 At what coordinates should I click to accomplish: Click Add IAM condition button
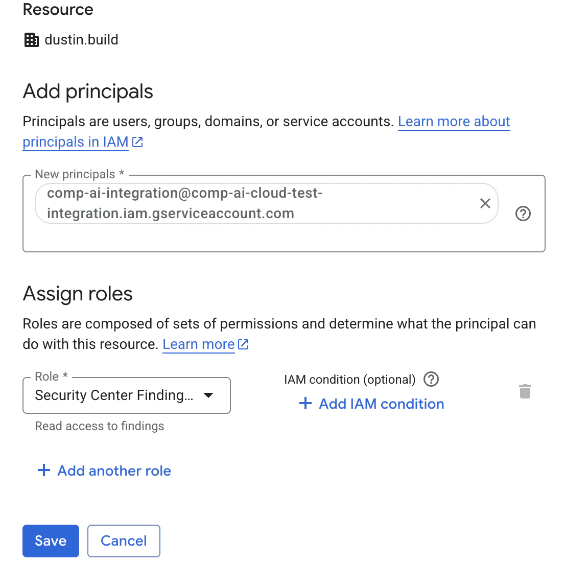(371, 404)
